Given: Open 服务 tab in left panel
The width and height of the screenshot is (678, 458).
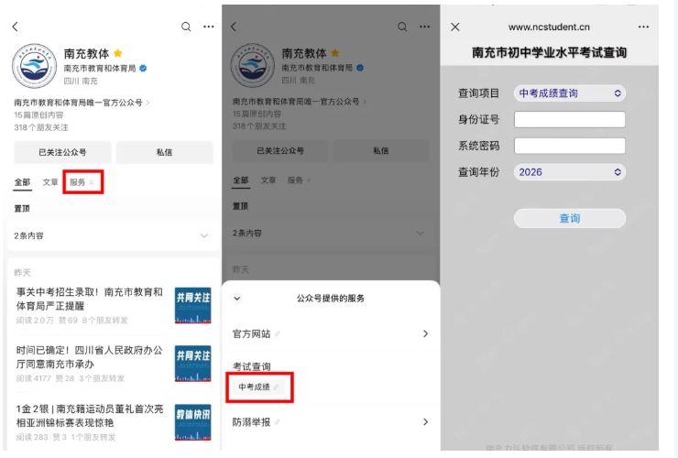Looking at the screenshot, I should click(82, 182).
